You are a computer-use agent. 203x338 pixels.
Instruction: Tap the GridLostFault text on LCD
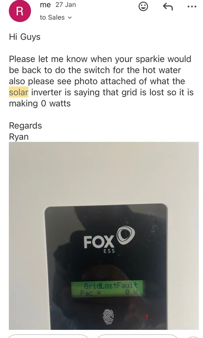coord(111,286)
